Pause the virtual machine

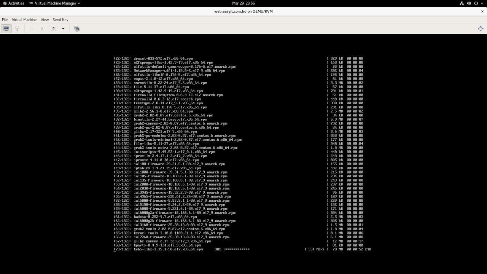point(43,29)
